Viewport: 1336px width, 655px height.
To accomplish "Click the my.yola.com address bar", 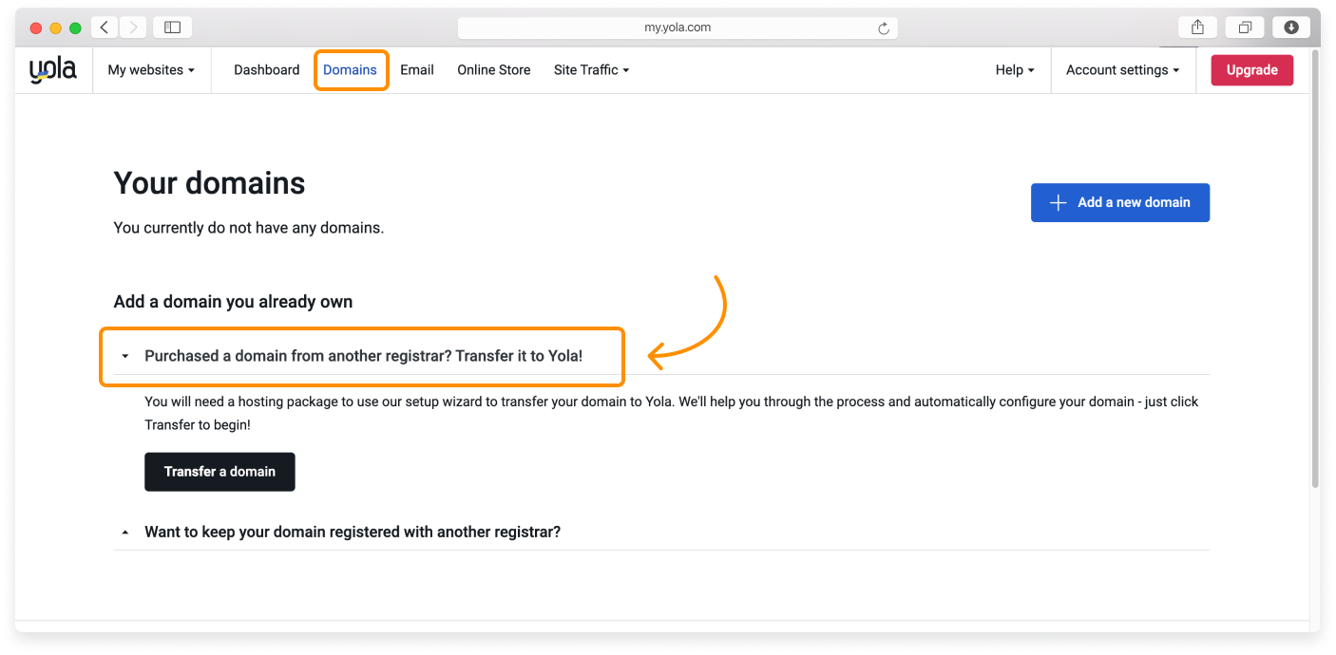I will 677,28.
